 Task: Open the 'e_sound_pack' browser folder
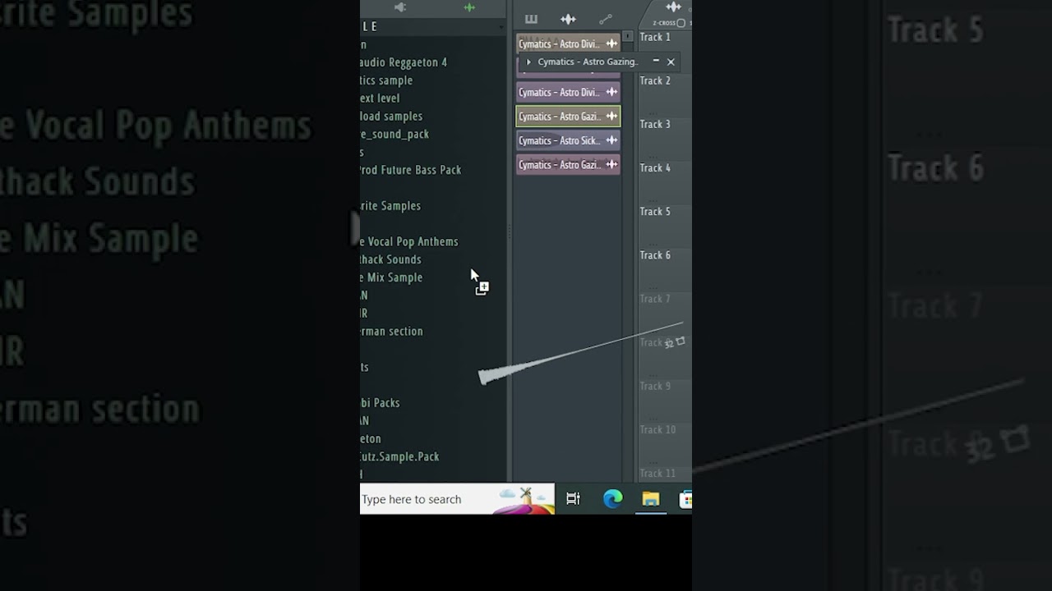pos(394,135)
